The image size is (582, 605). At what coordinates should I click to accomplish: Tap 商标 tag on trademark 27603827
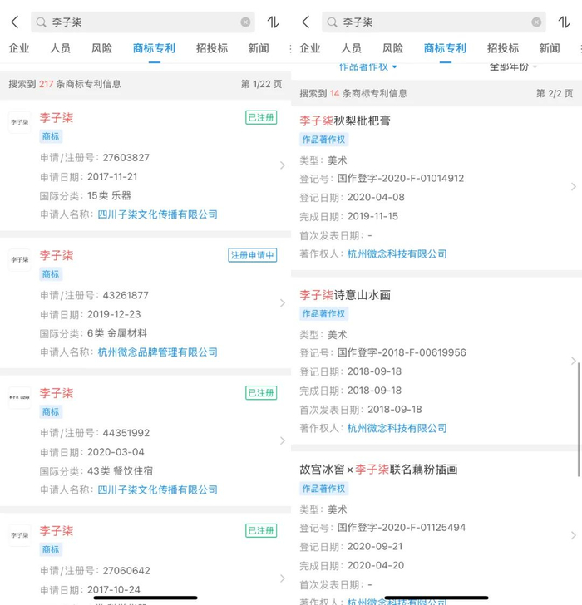(51, 136)
